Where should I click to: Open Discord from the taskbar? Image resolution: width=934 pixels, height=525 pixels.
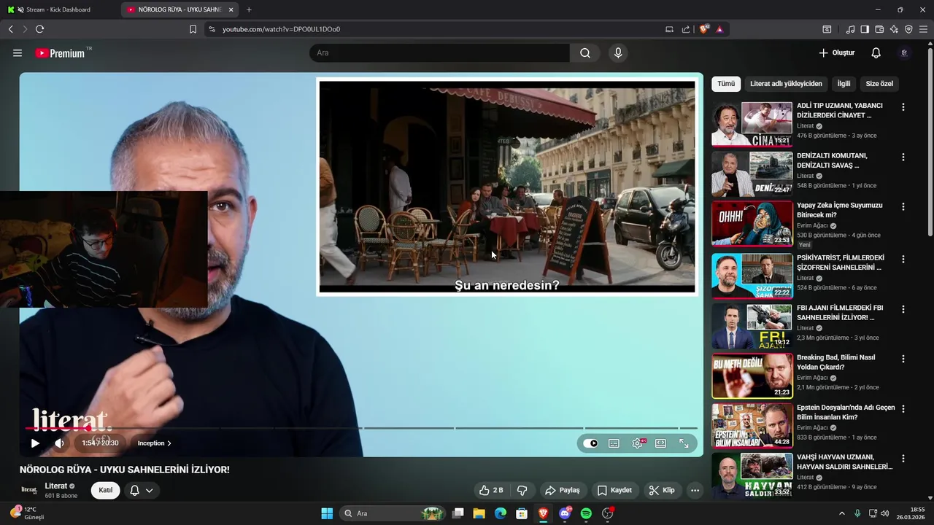point(565,513)
